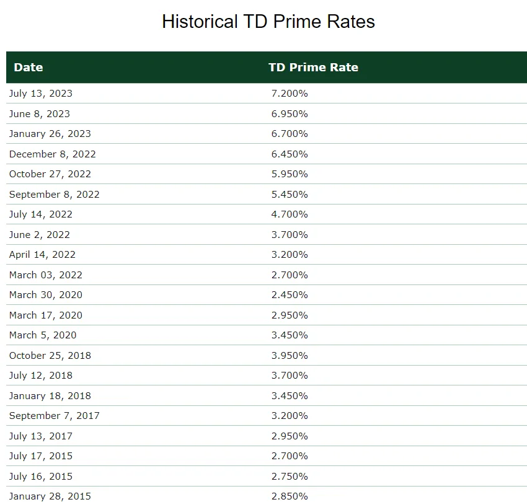Select the January 28, 2015 date cell

50,496
